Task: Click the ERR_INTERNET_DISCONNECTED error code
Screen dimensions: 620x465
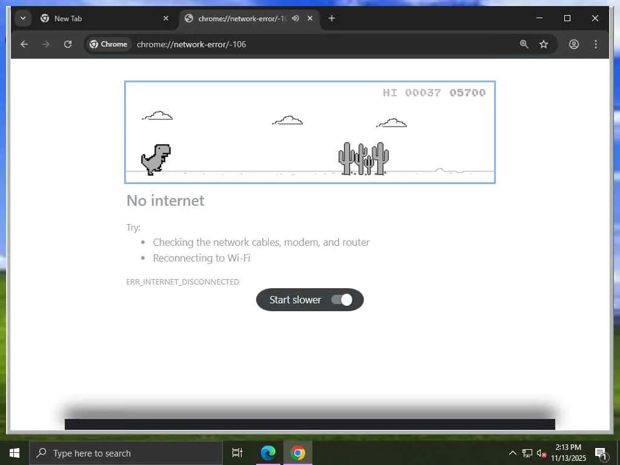Action: click(x=183, y=282)
